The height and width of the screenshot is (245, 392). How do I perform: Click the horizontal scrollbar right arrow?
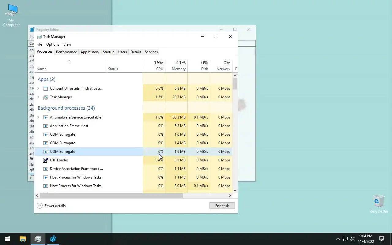click(230, 195)
